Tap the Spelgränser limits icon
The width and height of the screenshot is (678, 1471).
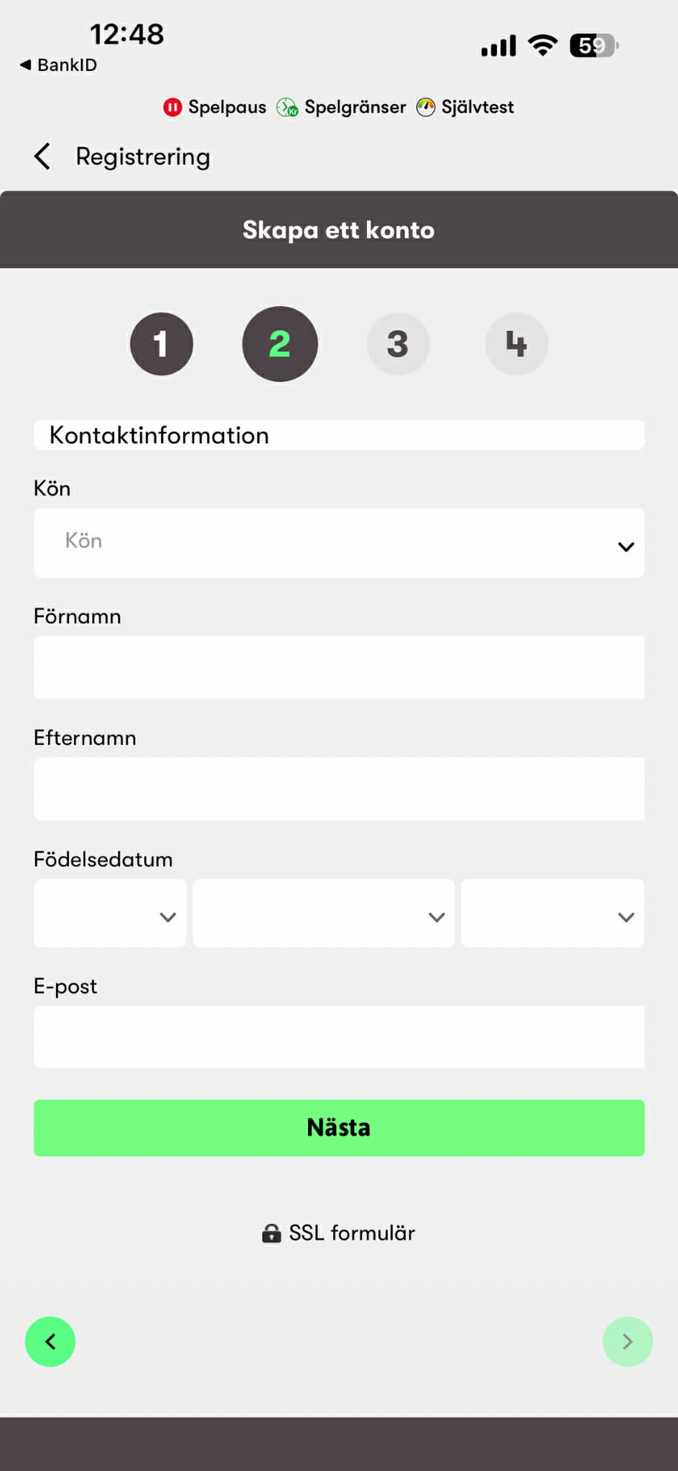(287, 108)
